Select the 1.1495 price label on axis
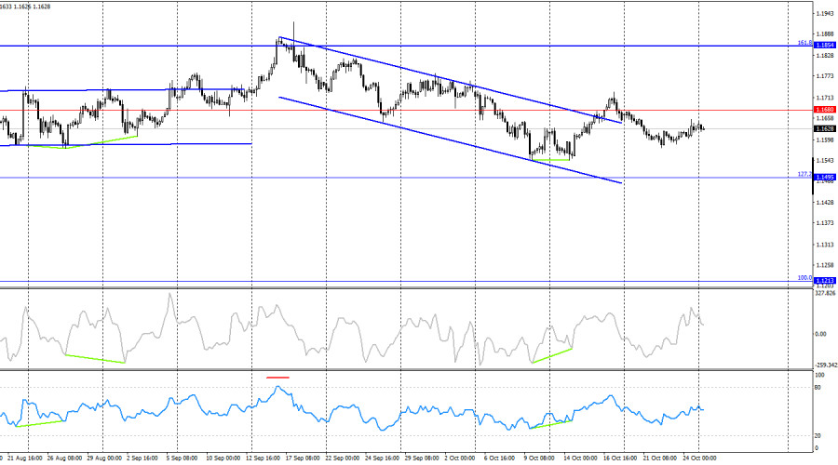The width and height of the screenshot is (838, 465). [824, 177]
